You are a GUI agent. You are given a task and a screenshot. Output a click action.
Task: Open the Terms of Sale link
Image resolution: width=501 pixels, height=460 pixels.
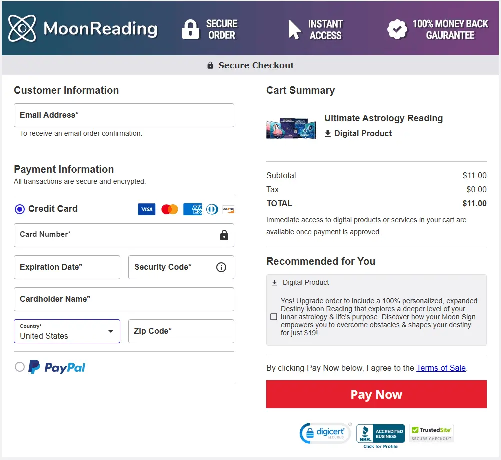[441, 368]
